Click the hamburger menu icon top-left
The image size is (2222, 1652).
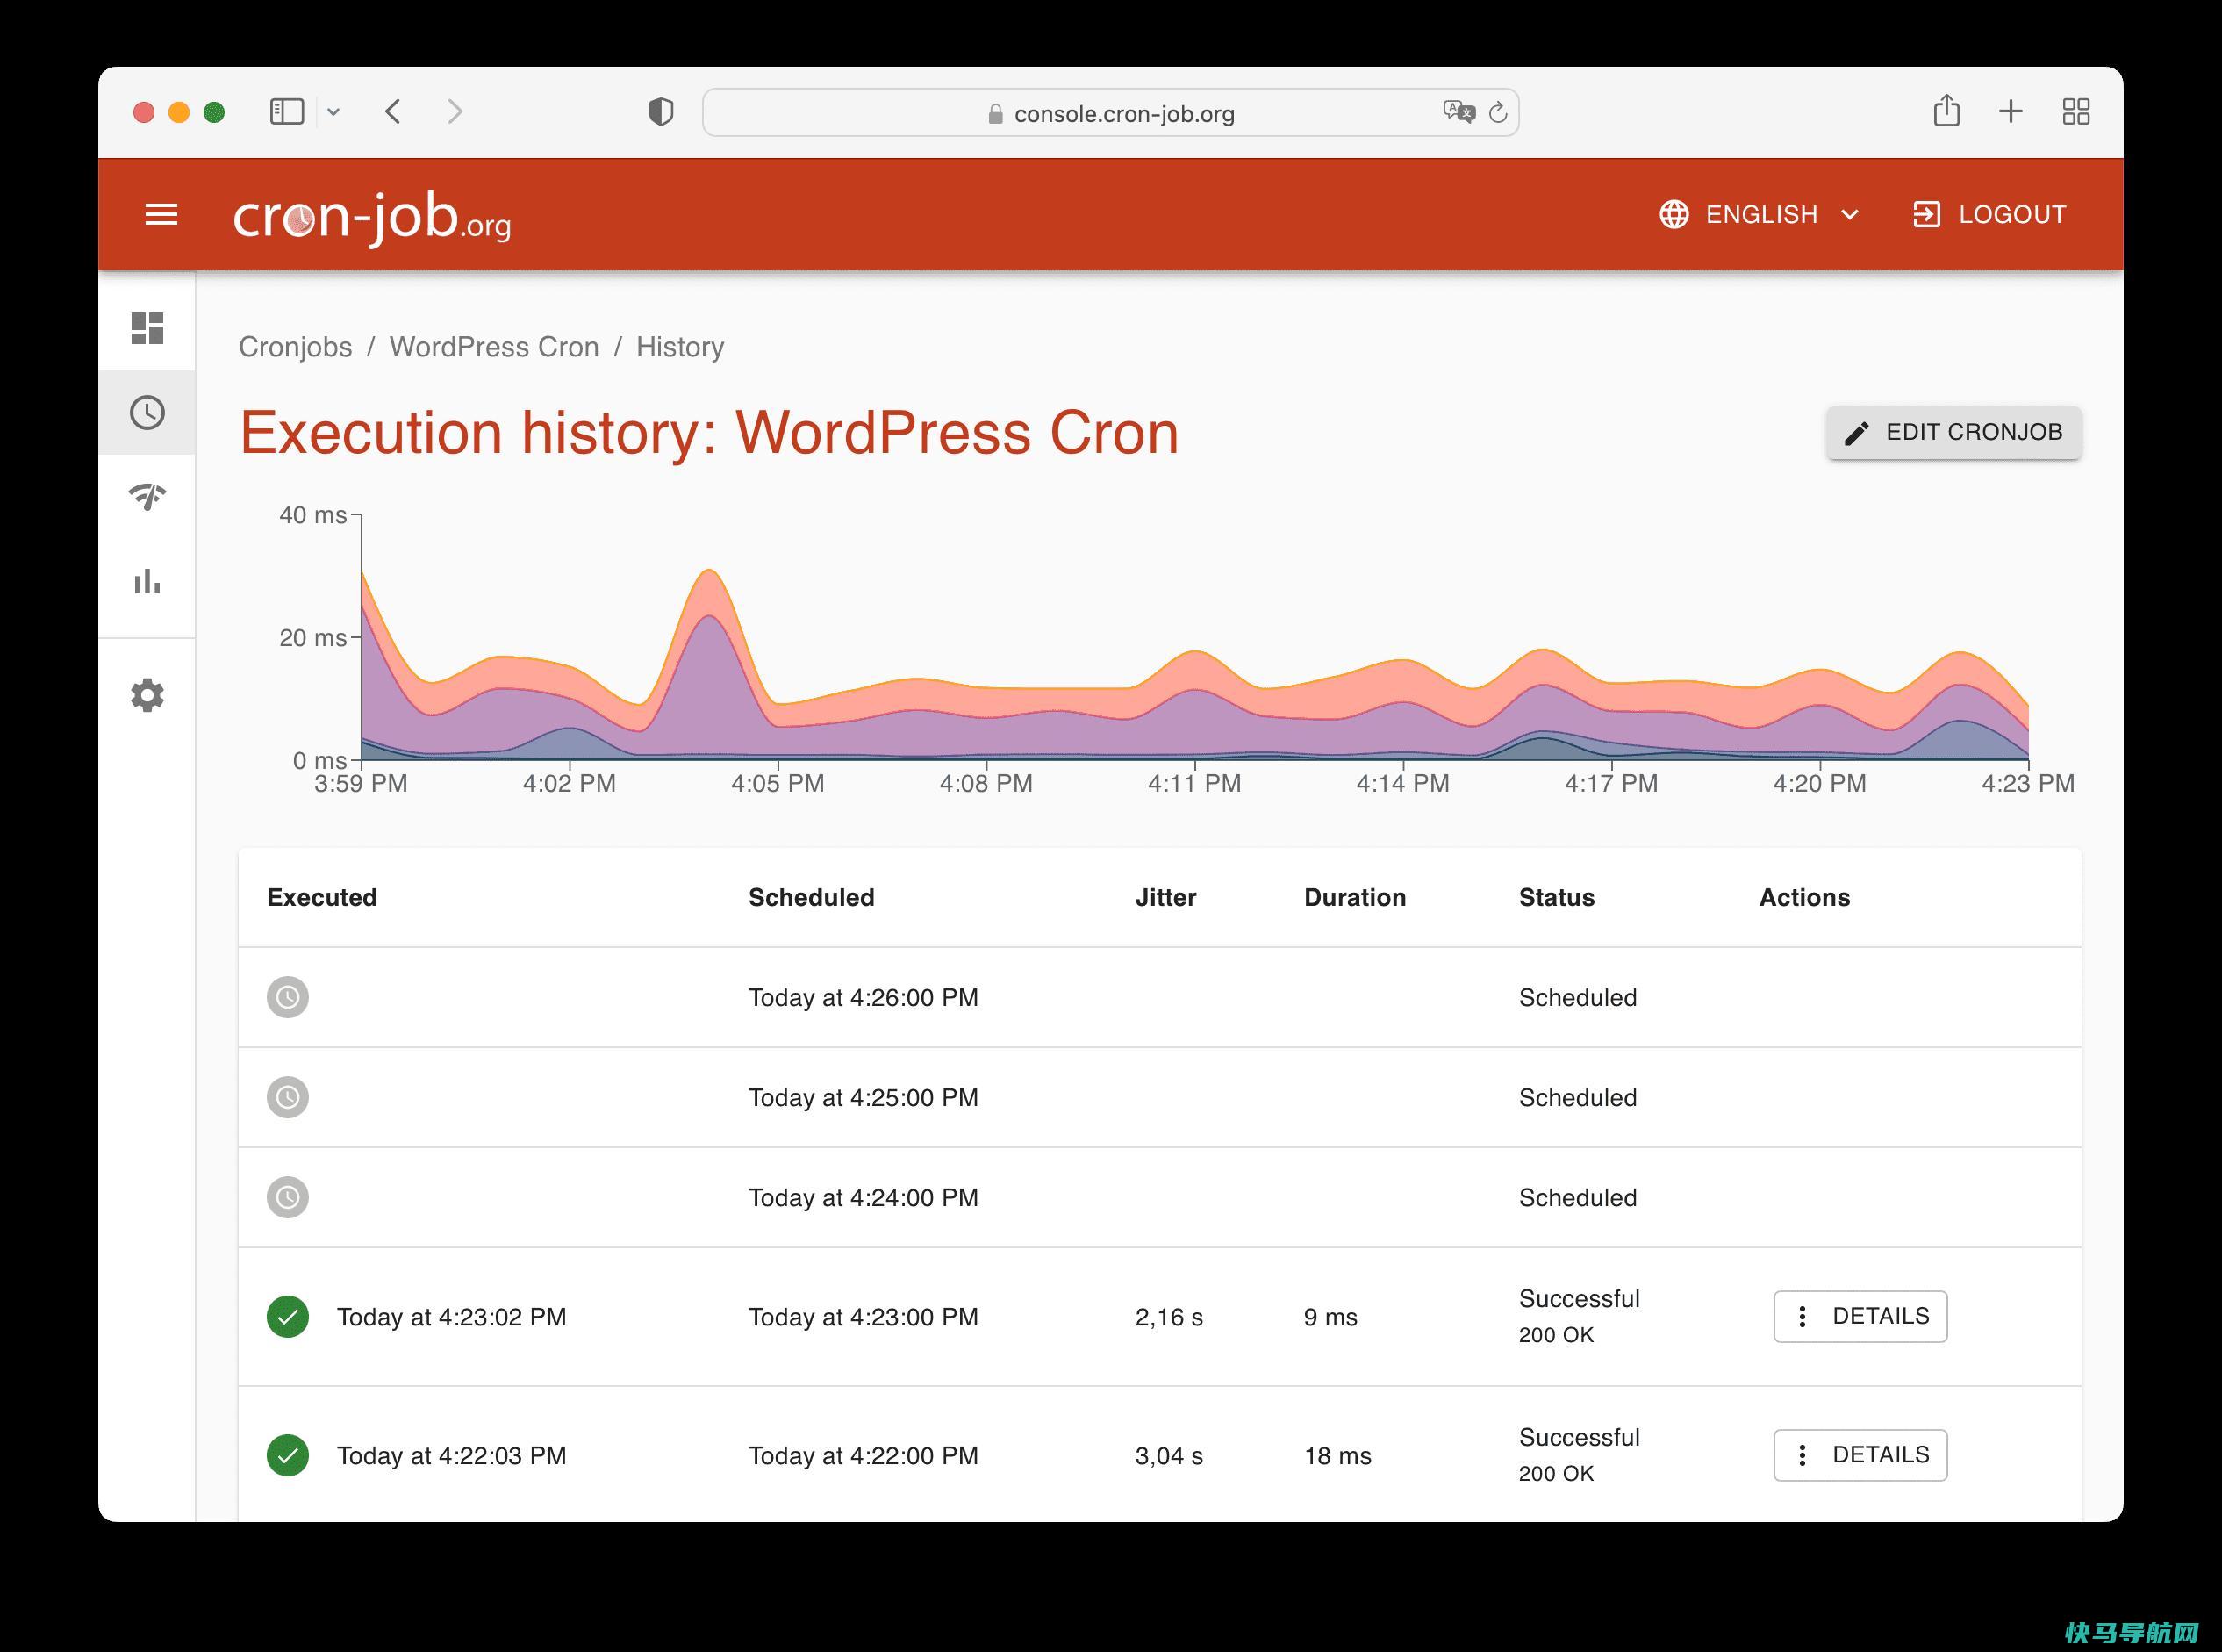tap(163, 215)
